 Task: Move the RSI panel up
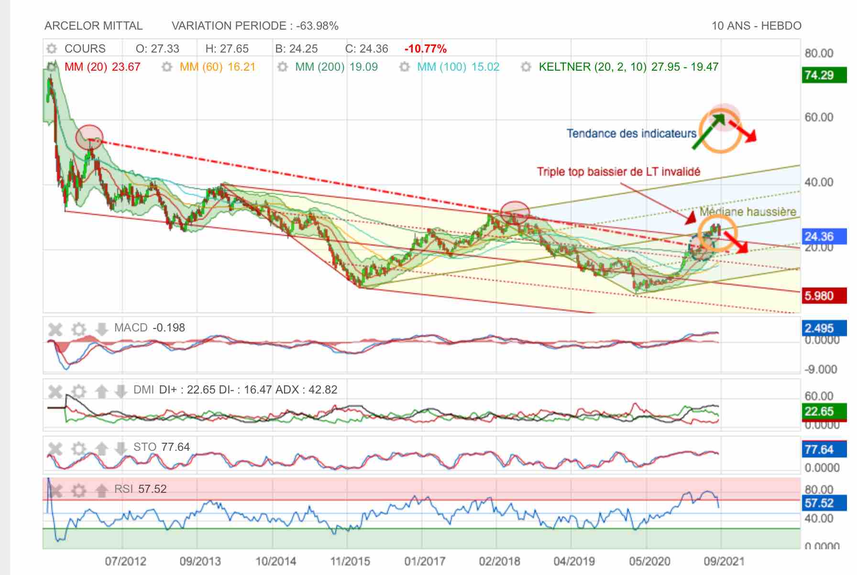coord(101,490)
